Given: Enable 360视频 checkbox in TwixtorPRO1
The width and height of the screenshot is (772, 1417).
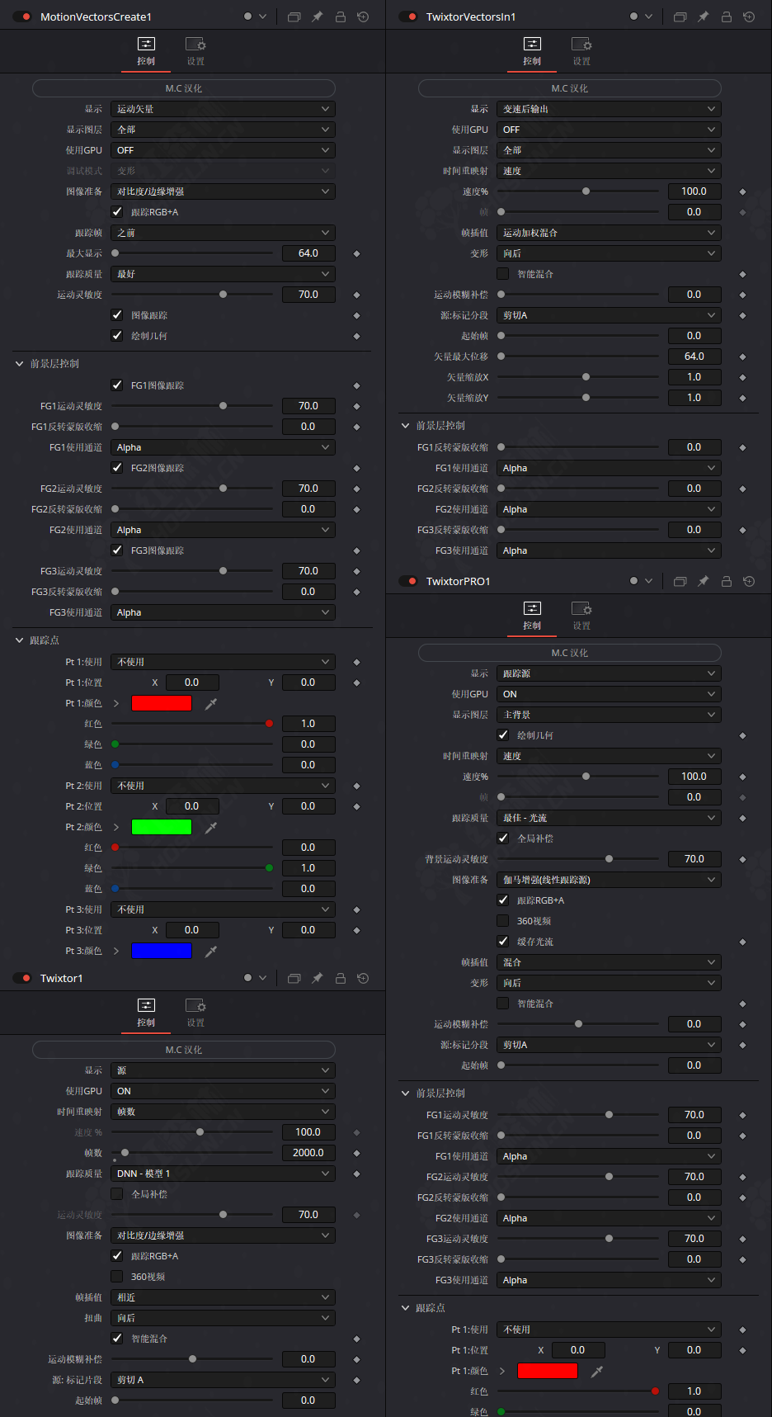Looking at the screenshot, I should click(x=503, y=921).
